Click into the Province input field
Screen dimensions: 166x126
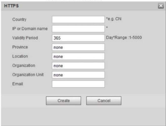[78, 47]
